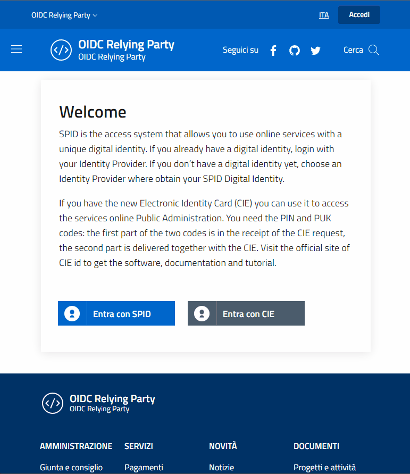Screen dimensions: 410x474
Task: Click Entra con SPID button
Action: 116,313
